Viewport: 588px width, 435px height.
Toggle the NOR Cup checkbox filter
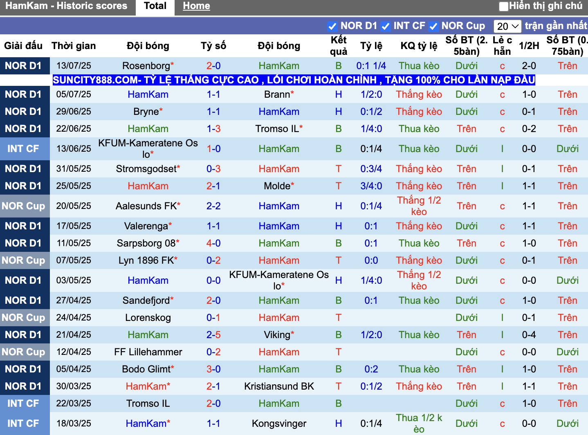pos(433,26)
